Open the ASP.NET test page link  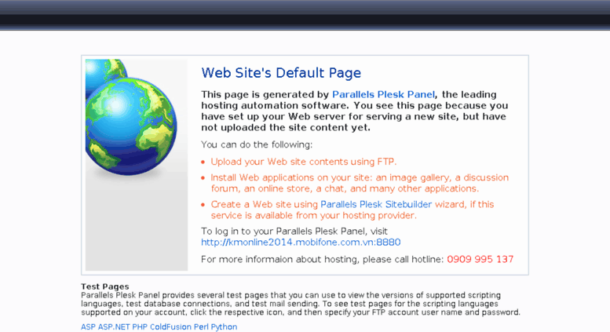[114, 327]
